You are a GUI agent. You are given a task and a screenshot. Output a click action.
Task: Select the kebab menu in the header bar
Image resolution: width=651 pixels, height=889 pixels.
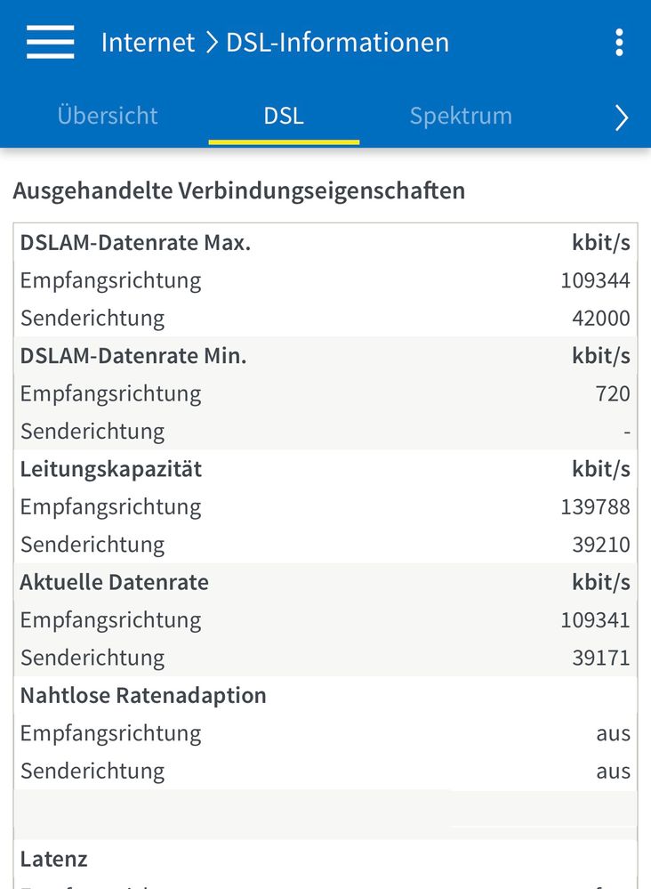click(619, 42)
